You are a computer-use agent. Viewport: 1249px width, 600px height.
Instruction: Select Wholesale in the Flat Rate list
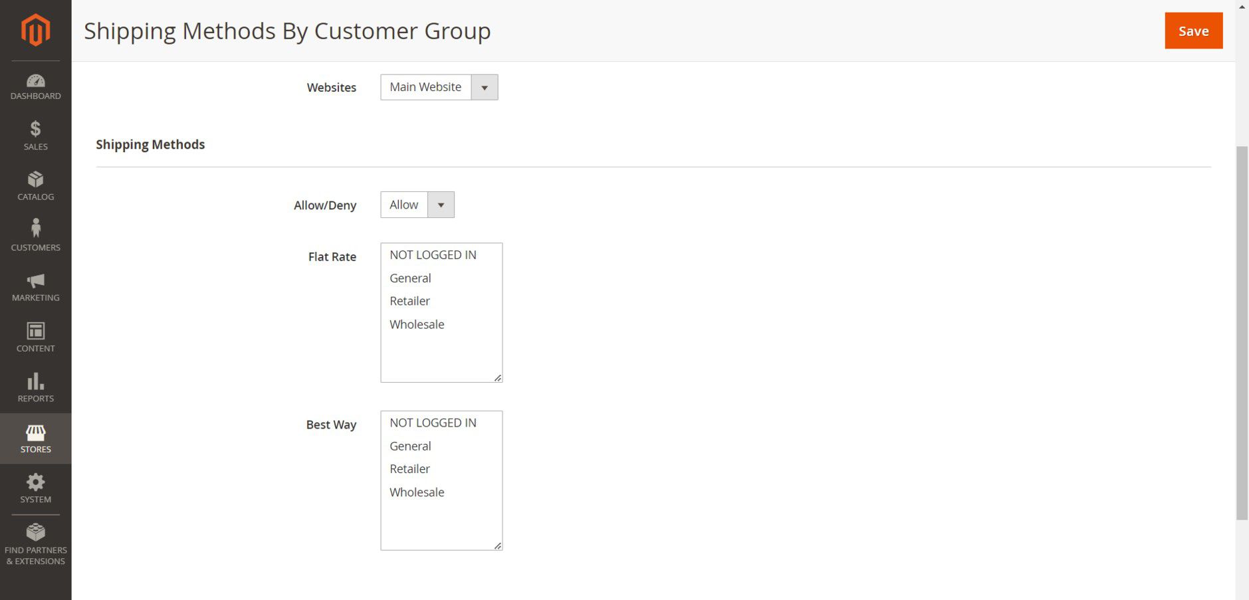[417, 324]
